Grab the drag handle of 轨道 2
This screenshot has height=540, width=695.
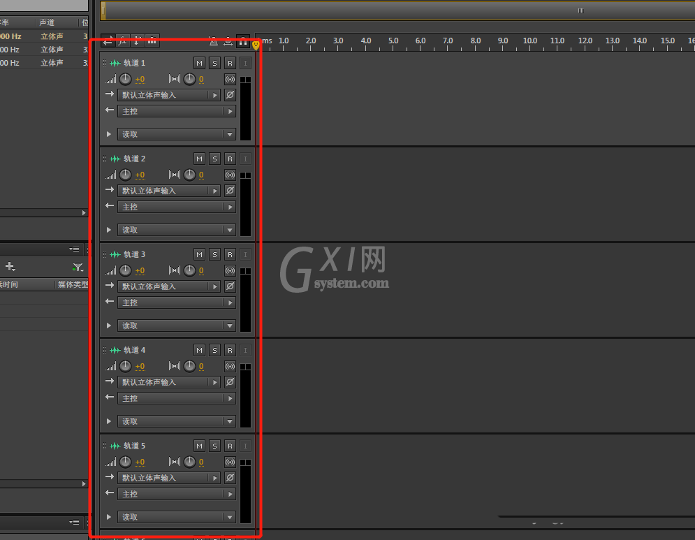105,159
